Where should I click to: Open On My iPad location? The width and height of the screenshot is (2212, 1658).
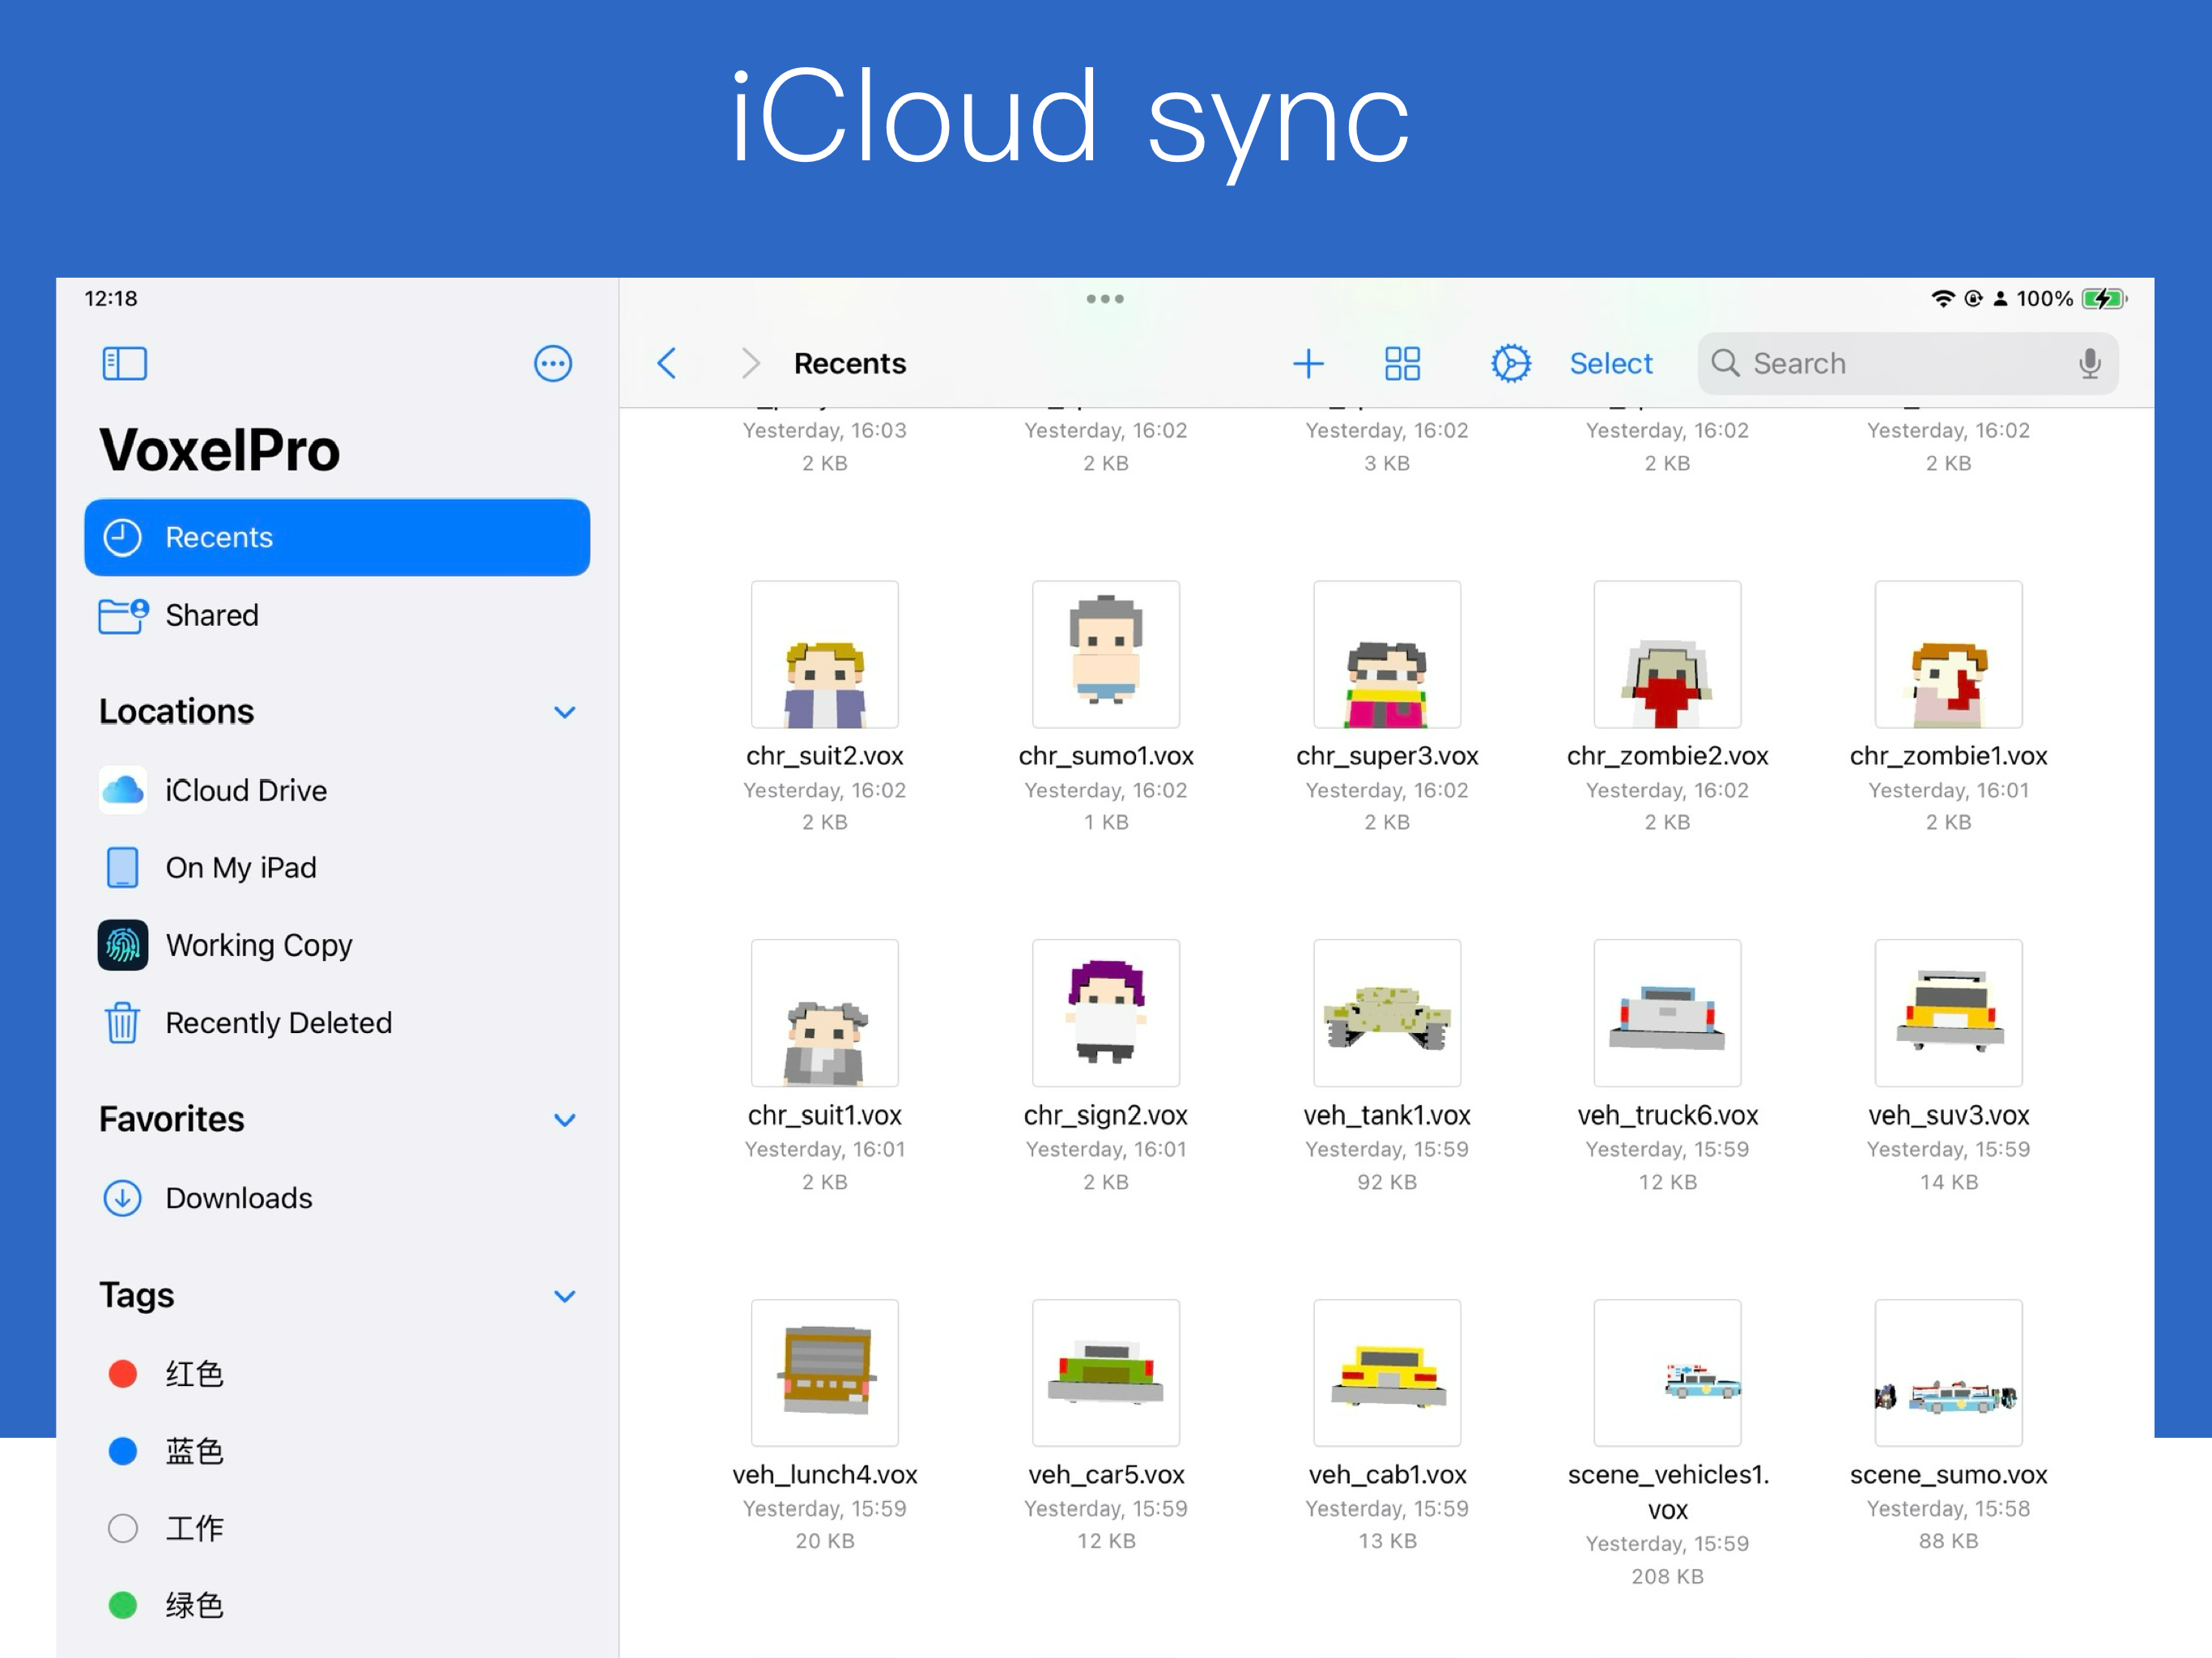coord(337,867)
